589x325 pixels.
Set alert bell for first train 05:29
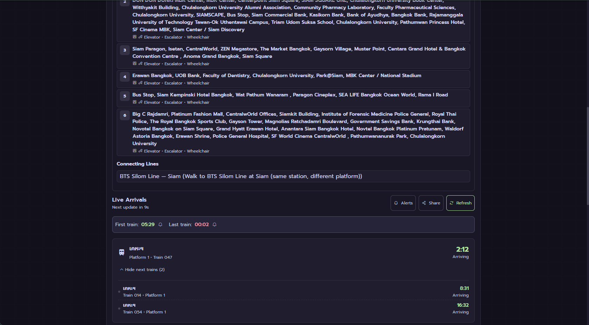pos(160,225)
